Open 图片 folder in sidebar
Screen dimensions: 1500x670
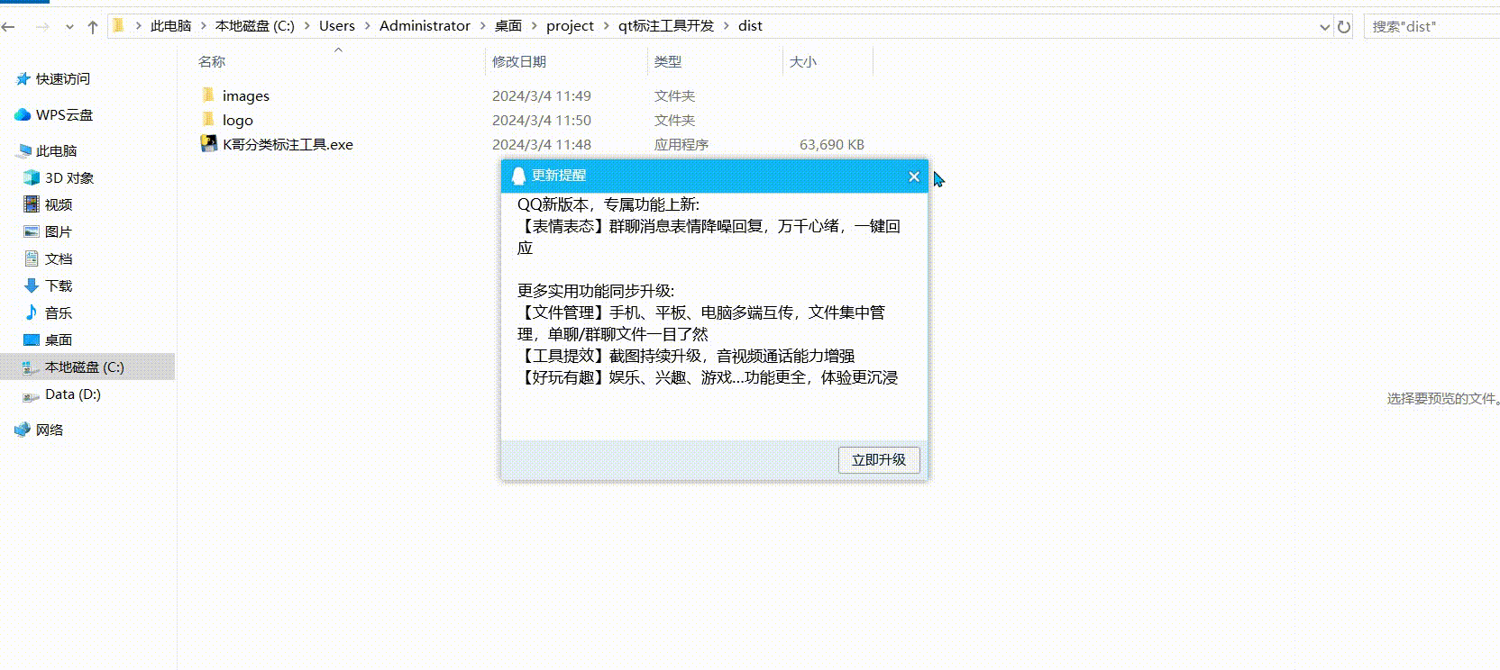point(59,232)
